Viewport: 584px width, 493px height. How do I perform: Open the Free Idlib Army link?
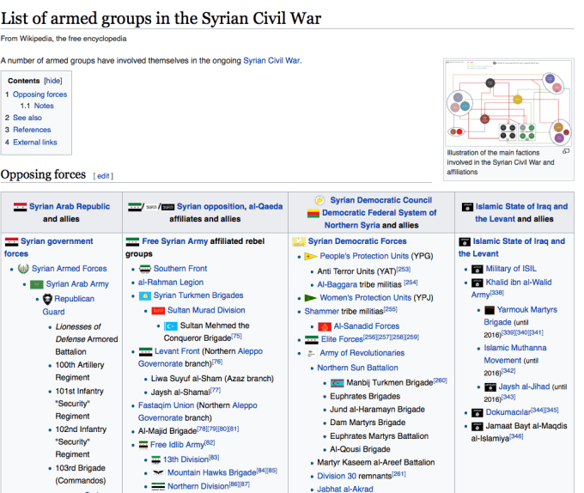pyautogui.click(x=176, y=444)
